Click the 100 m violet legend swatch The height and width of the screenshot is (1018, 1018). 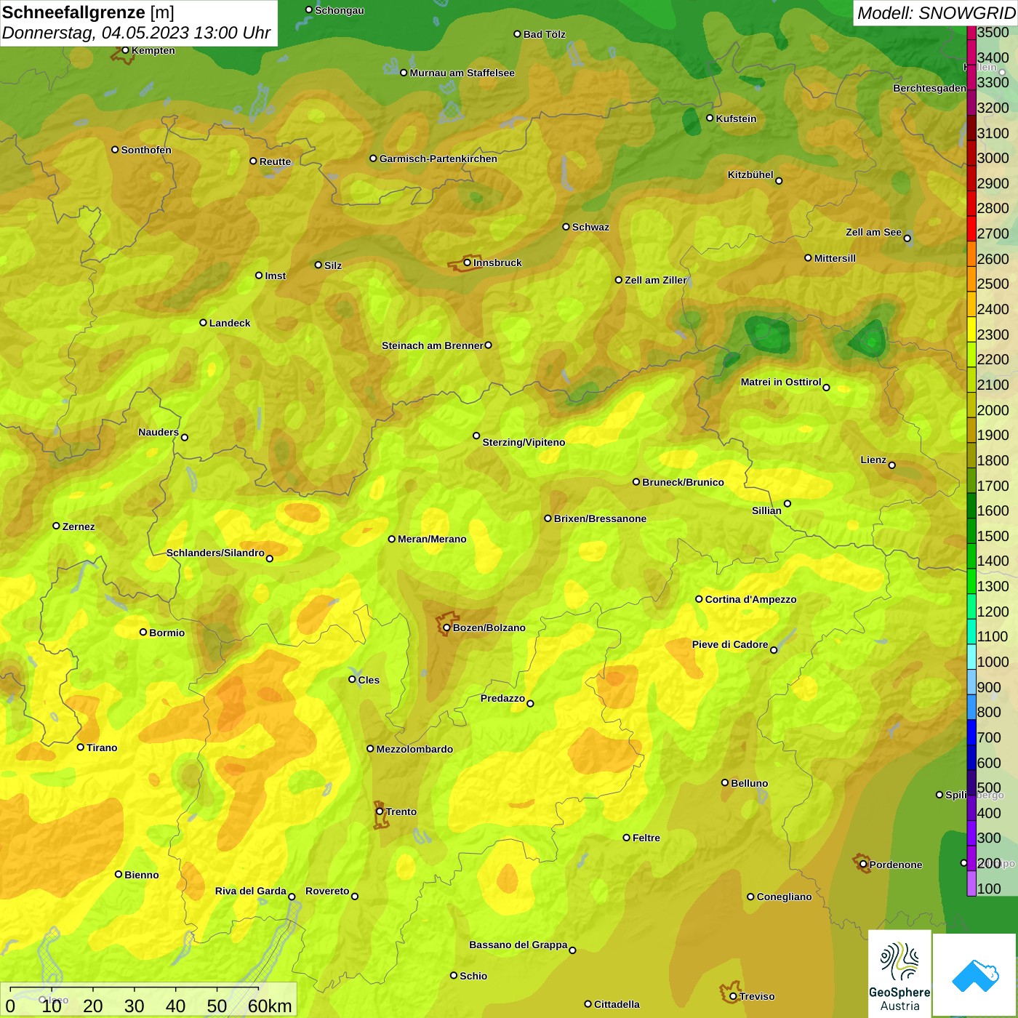(x=971, y=883)
